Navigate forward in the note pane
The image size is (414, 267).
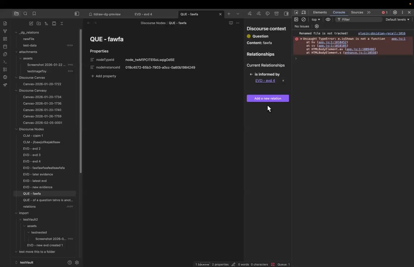[x=95, y=23]
